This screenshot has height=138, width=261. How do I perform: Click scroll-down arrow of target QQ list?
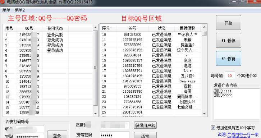pyautogui.click(x=204, y=114)
